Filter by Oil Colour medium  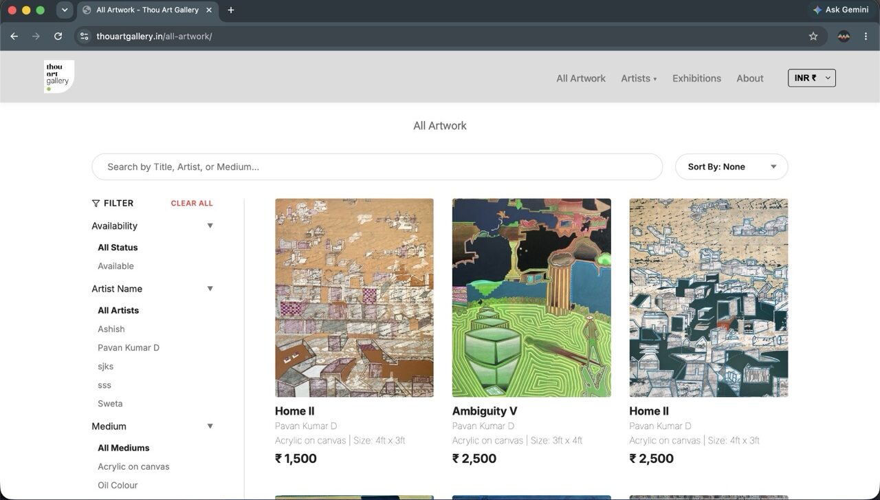(118, 485)
